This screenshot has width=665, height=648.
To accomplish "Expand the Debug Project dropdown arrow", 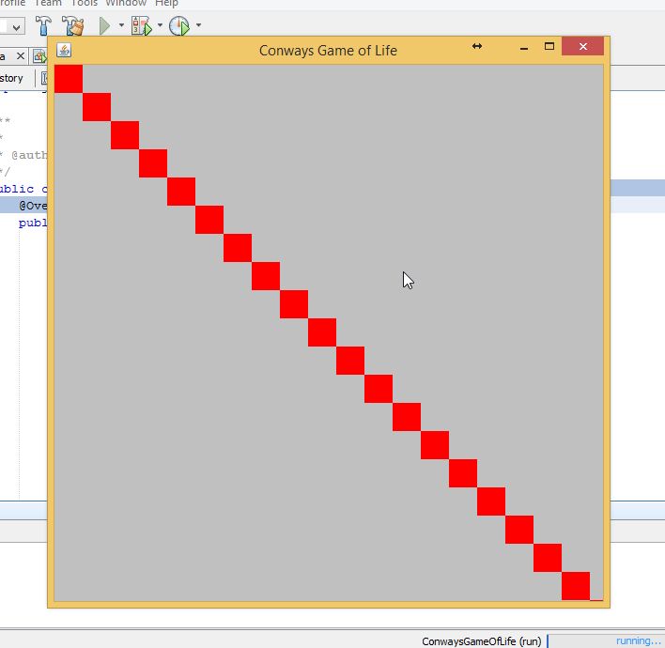I will (x=160, y=25).
